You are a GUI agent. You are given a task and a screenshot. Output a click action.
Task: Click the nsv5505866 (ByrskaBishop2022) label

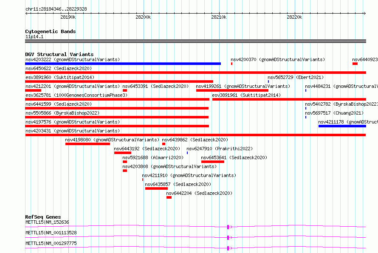point(62,113)
